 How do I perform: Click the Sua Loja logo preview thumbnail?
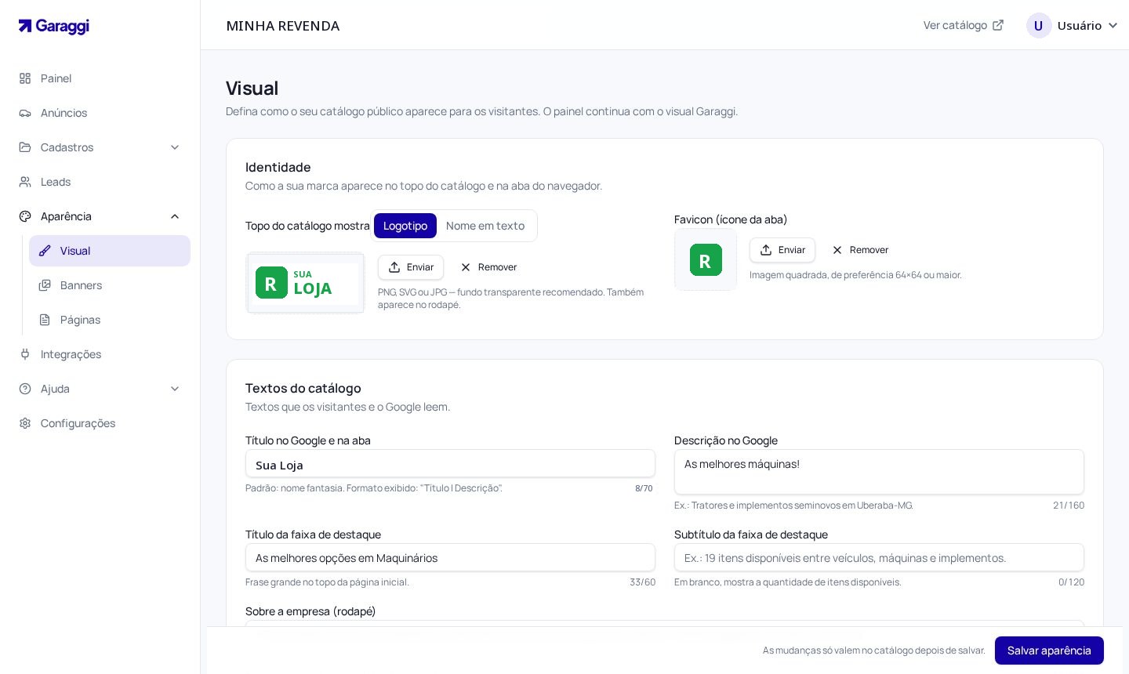point(306,283)
